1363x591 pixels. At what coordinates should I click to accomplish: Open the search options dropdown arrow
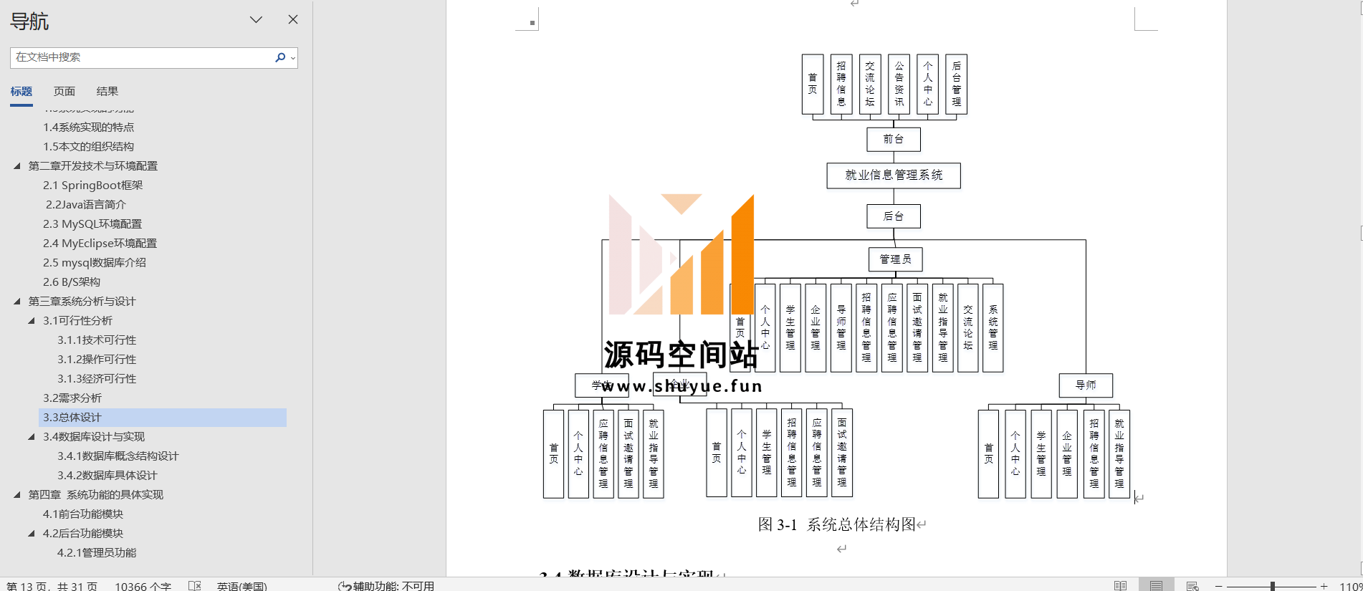[x=293, y=58]
